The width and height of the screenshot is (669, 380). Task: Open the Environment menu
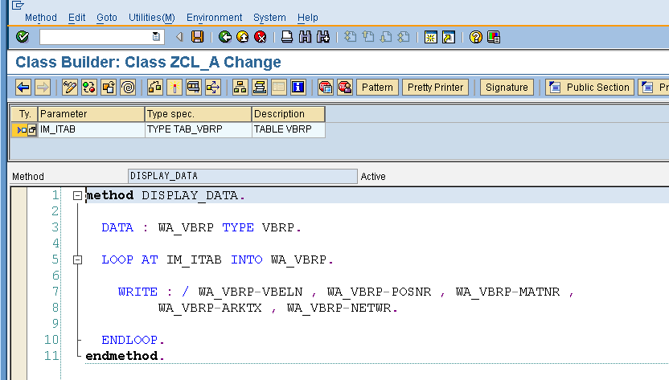click(x=214, y=18)
